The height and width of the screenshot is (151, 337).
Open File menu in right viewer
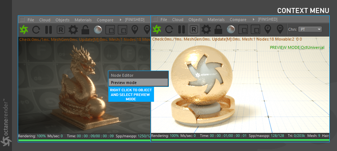coord(164,20)
